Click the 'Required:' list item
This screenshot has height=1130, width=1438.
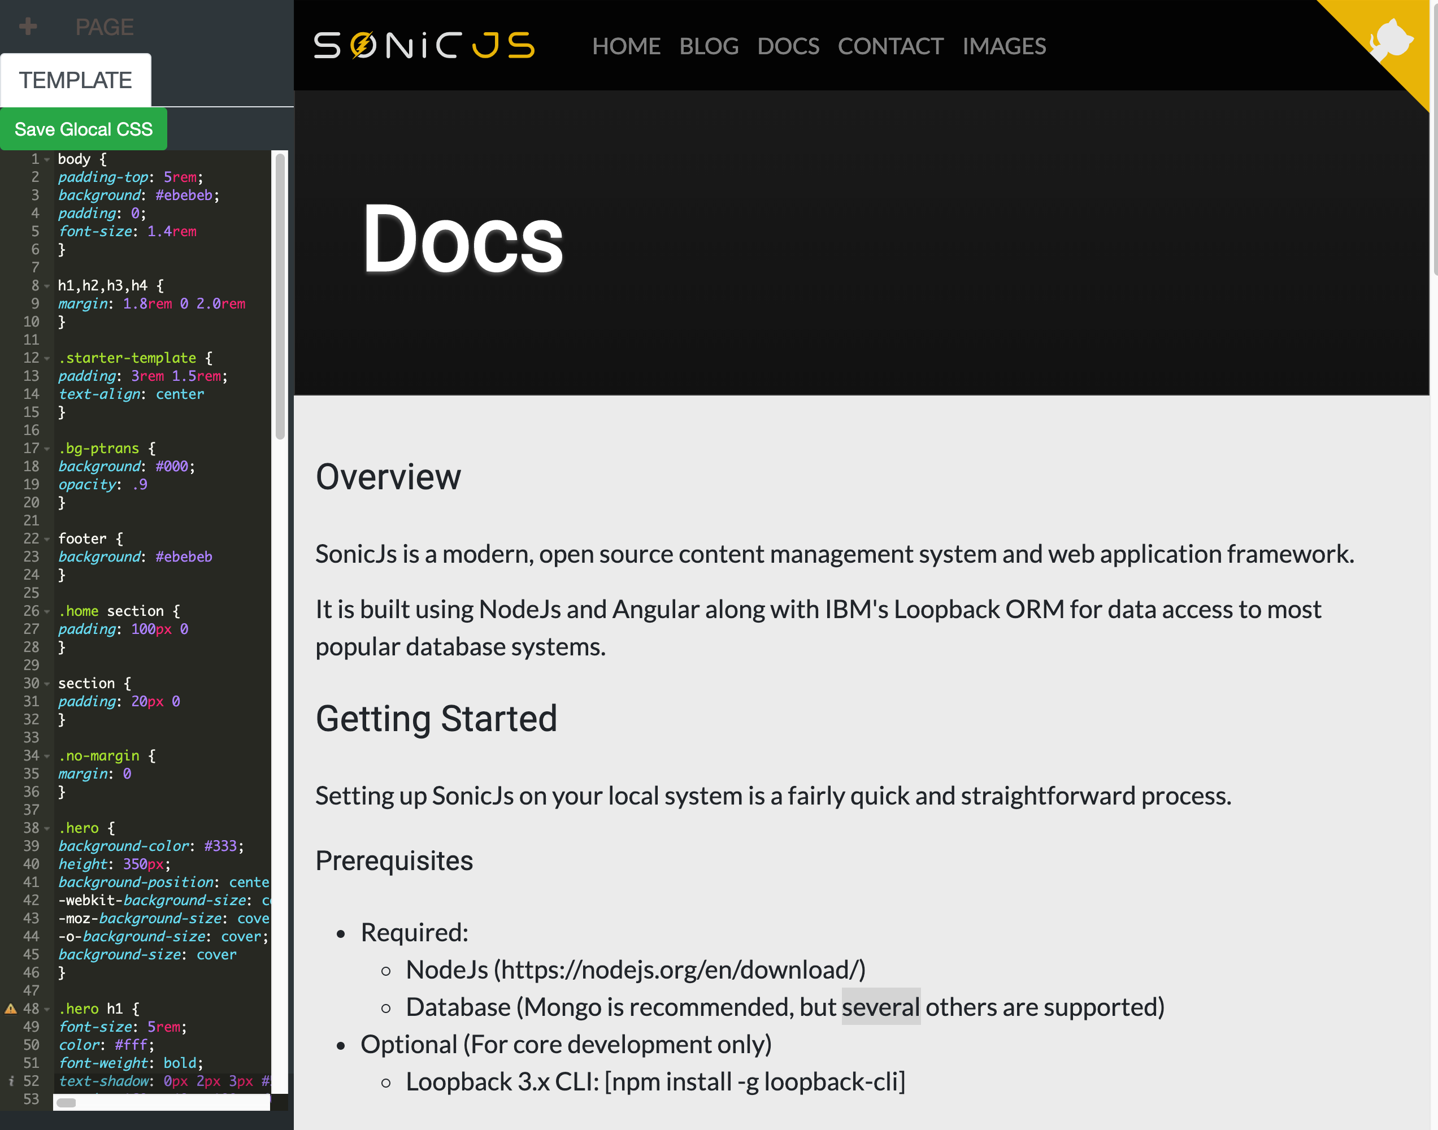(415, 933)
